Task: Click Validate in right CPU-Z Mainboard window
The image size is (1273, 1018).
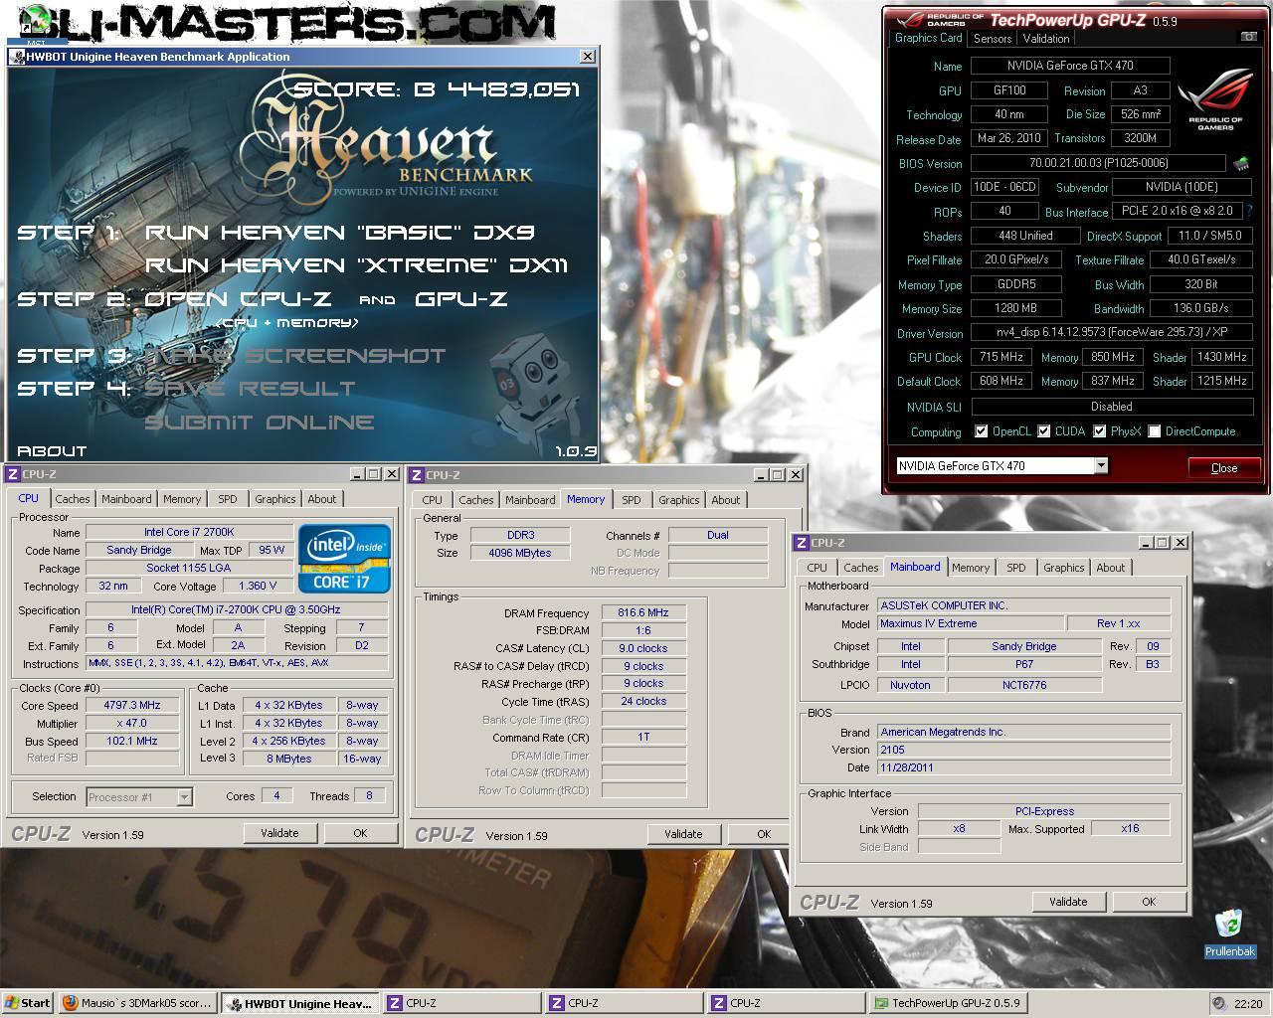Action: pyautogui.click(x=1068, y=902)
